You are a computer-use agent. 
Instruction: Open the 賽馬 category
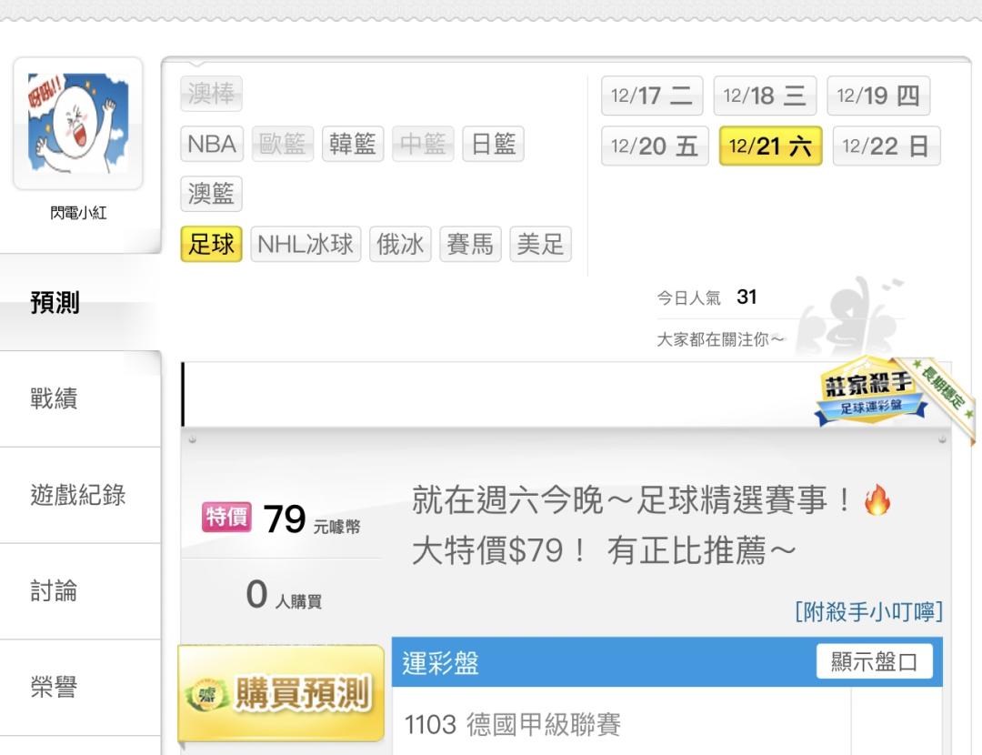click(x=470, y=245)
